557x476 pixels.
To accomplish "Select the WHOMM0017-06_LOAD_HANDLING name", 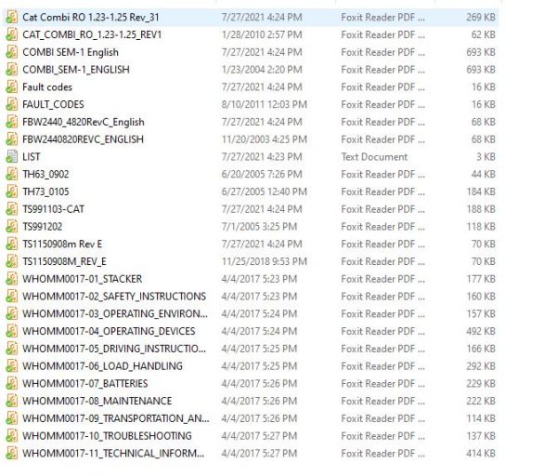I will tap(102, 365).
